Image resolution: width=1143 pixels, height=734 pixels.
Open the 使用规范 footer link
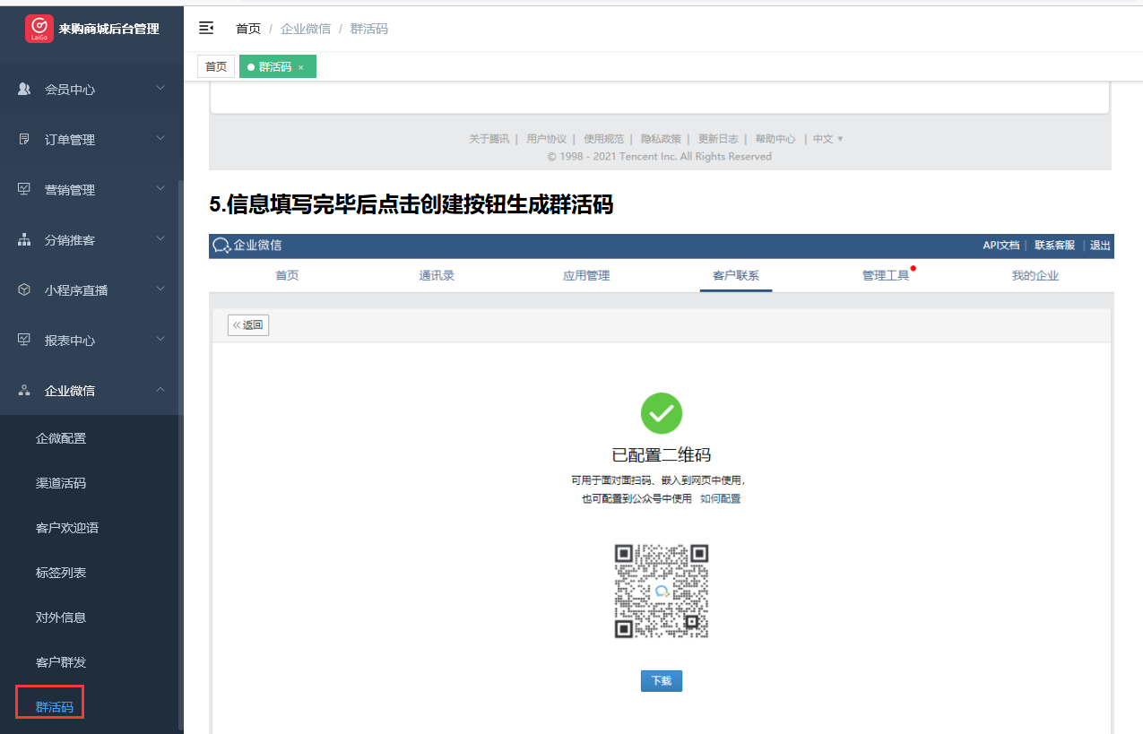[603, 139]
